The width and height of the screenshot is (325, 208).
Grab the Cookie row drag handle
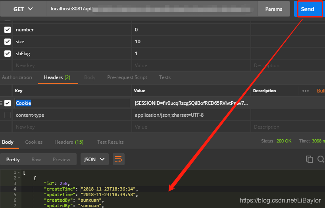click(1, 103)
